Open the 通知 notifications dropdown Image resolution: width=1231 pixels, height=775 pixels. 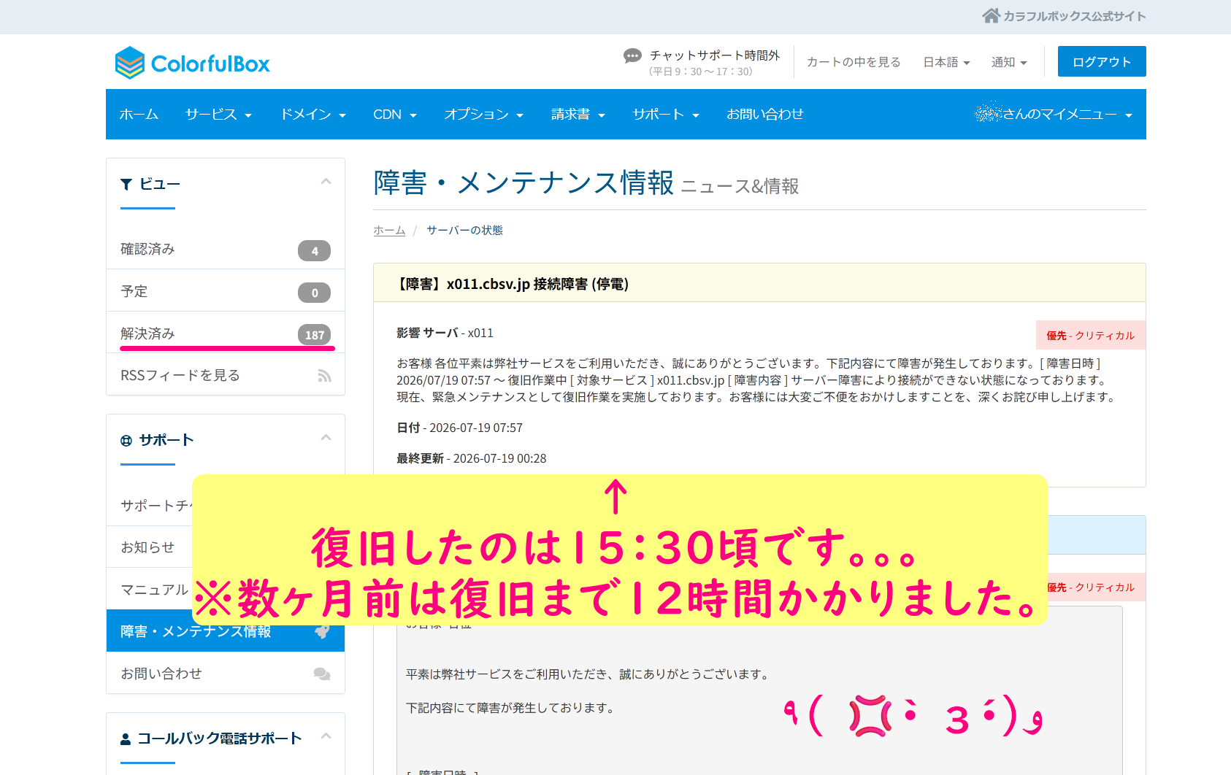point(1009,62)
